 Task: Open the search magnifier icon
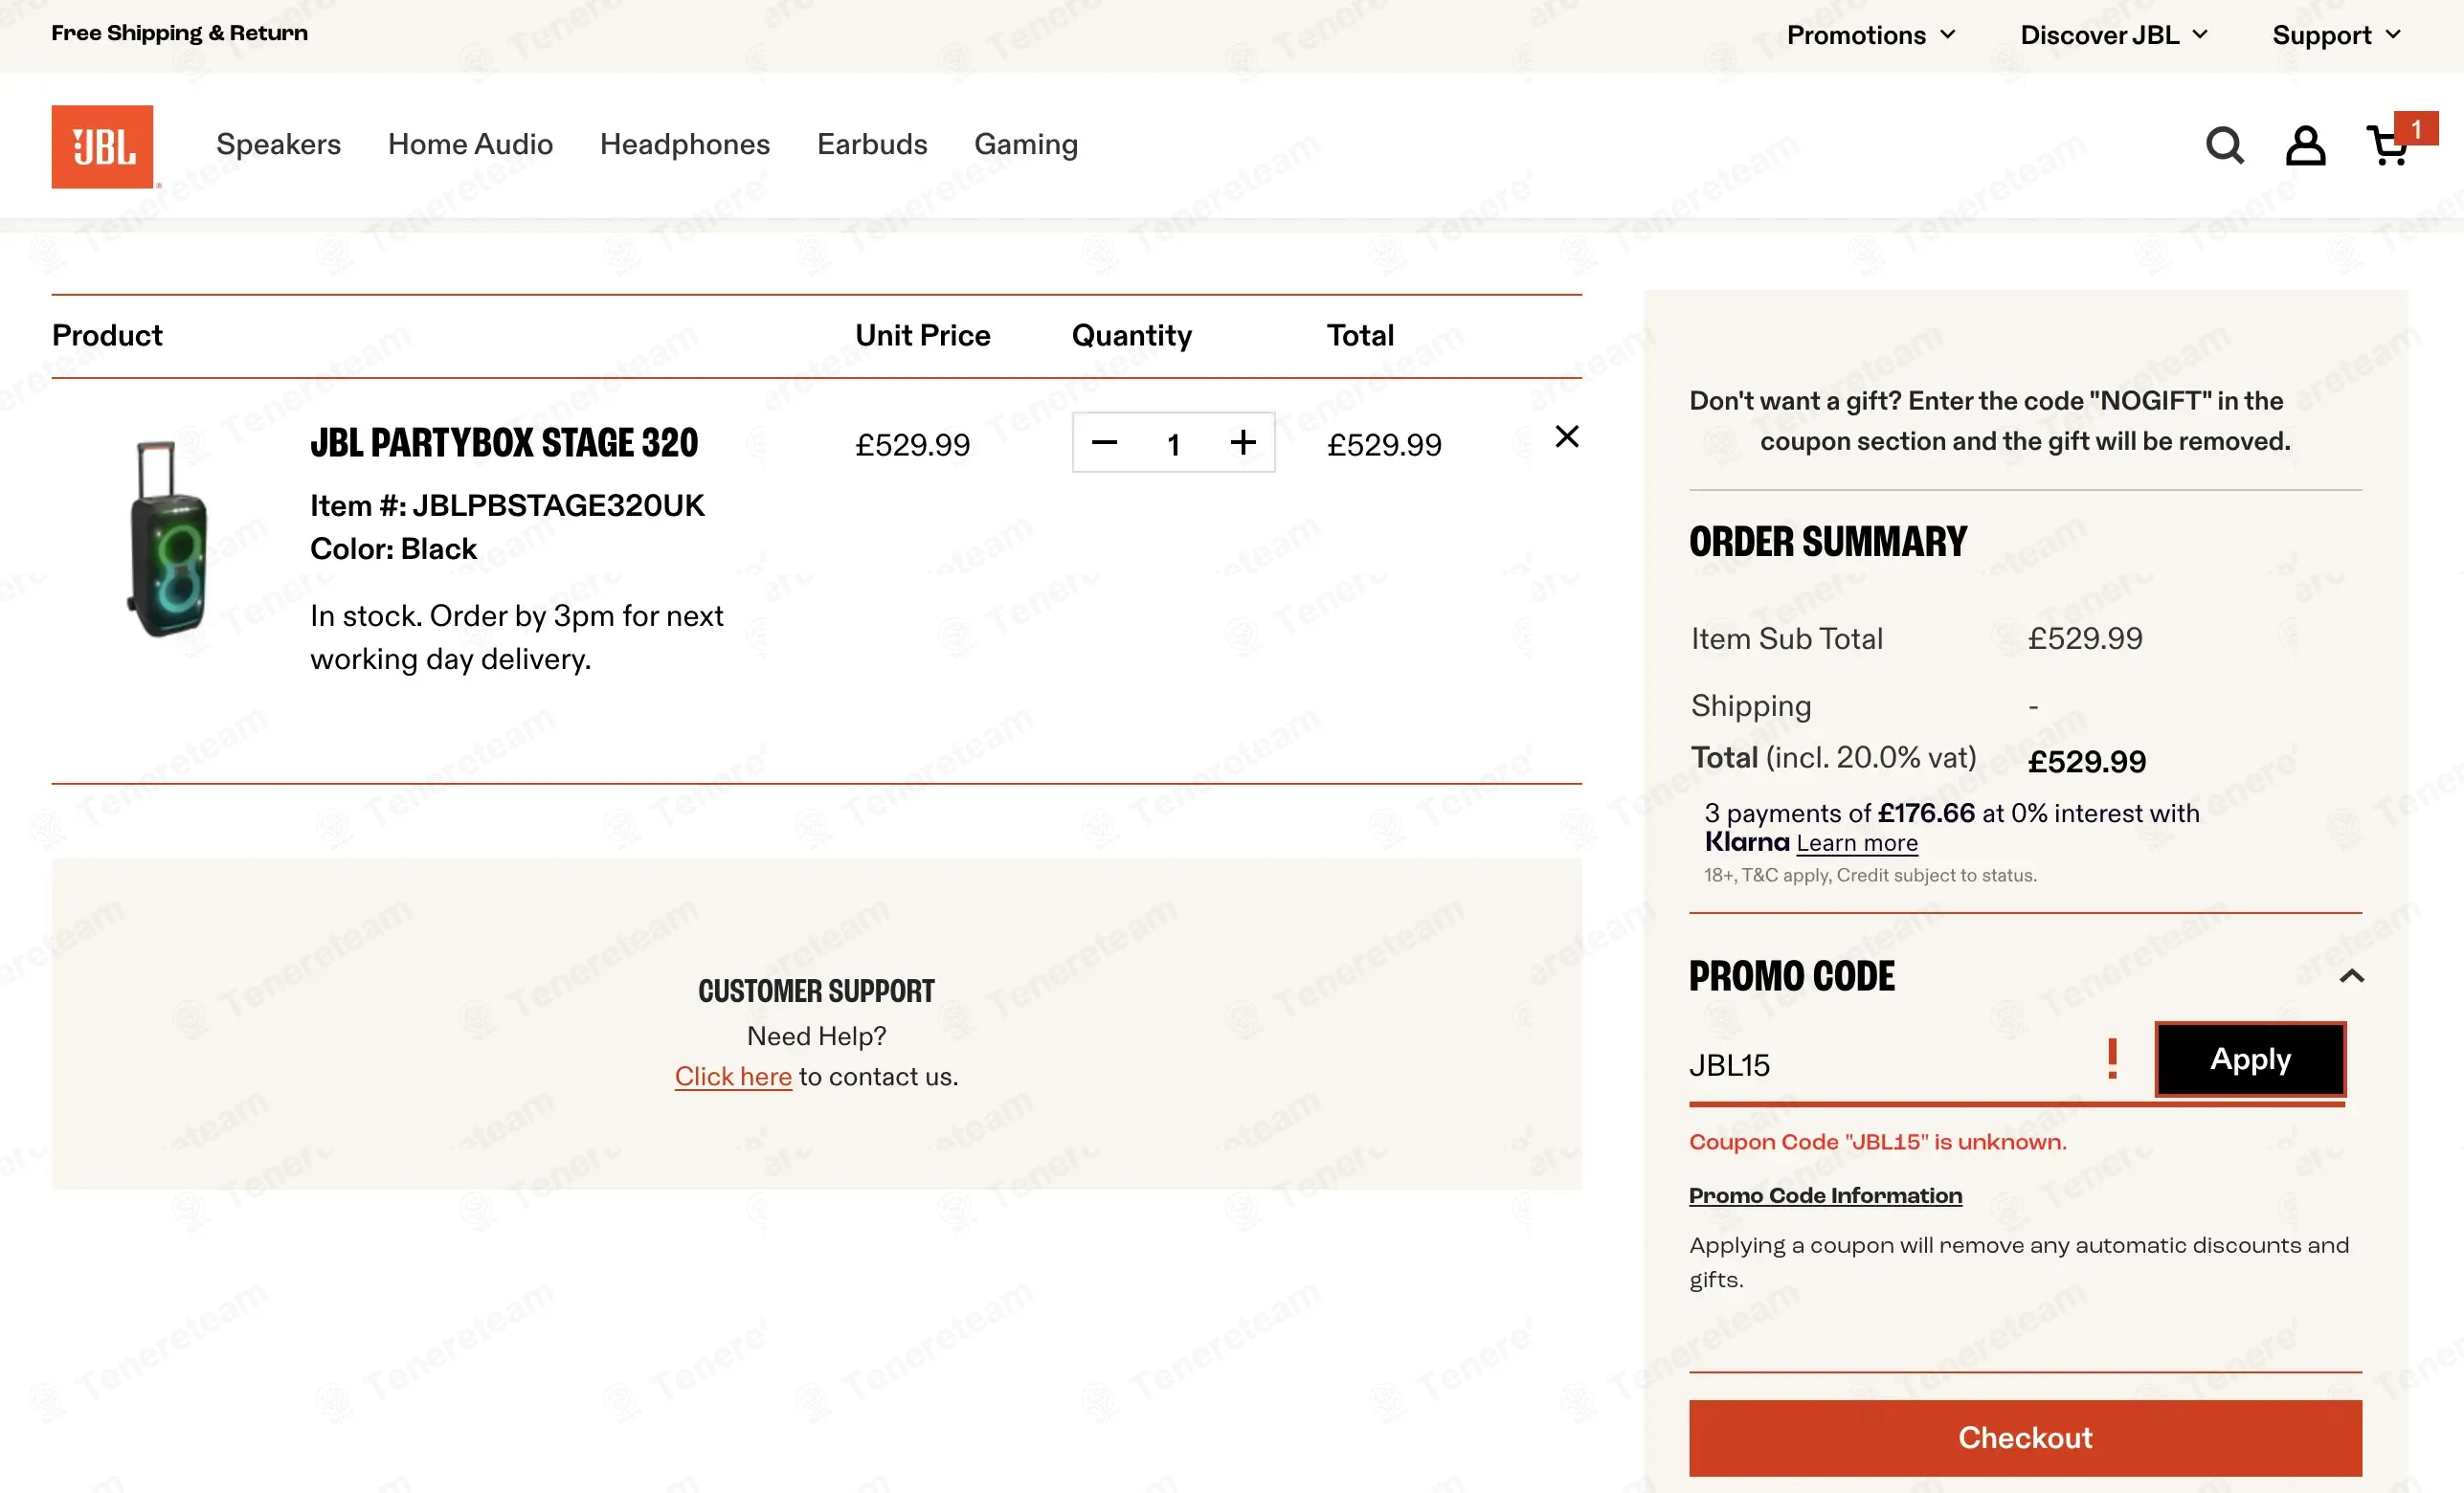[2224, 146]
